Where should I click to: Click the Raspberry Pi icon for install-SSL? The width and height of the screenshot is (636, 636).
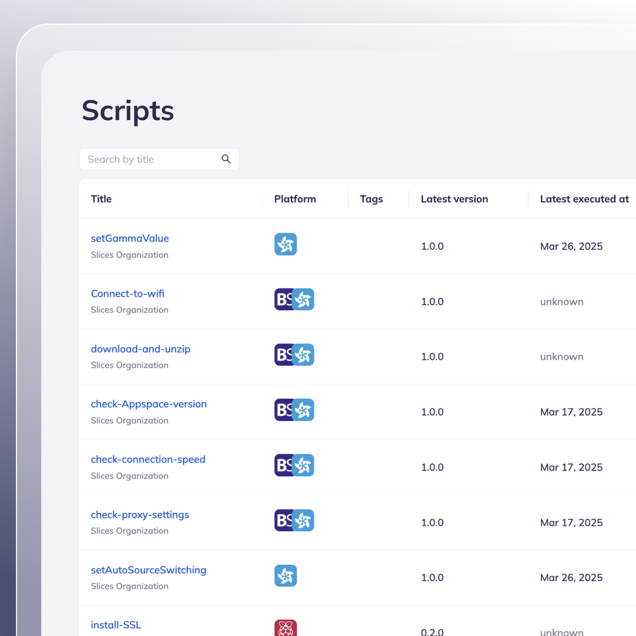tap(286, 628)
